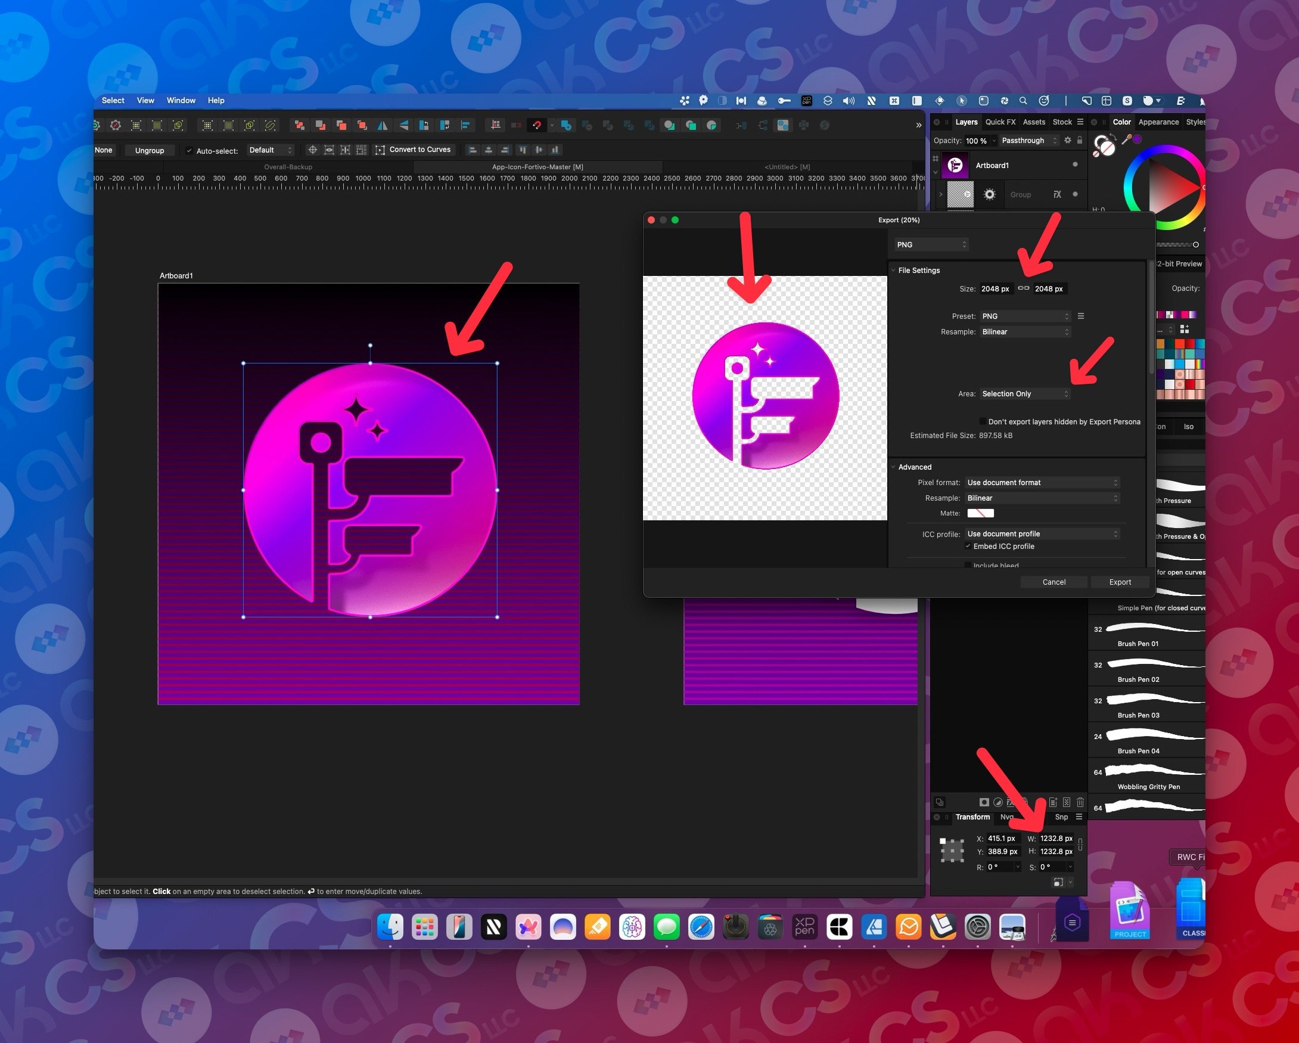The width and height of the screenshot is (1299, 1043).
Task: Open the Preset PNG dropdown
Action: (1025, 316)
